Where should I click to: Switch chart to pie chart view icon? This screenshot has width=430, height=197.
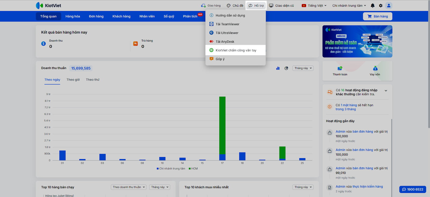coord(286,68)
